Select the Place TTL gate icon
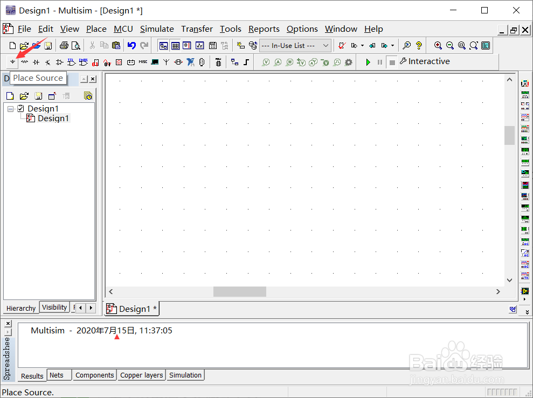The width and height of the screenshot is (533, 398). [x=71, y=62]
